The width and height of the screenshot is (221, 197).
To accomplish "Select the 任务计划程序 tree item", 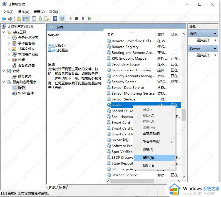I will (28, 37).
